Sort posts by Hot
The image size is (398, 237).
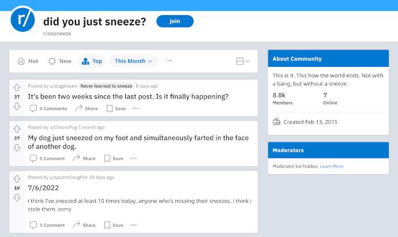pyautogui.click(x=28, y=61)
